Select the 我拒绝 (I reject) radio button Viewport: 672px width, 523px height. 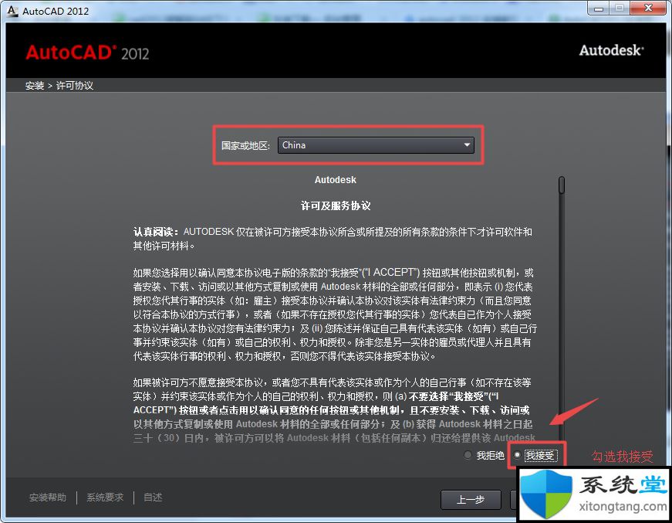pyautogui.click(x=468, y=455)
